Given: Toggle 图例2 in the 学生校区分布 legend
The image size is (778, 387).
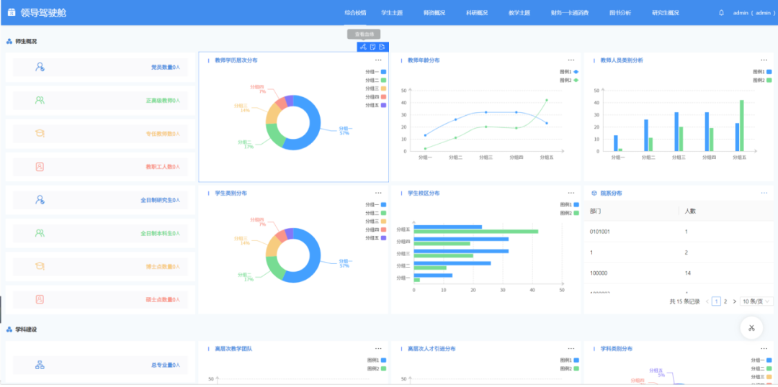Looking at the screenshot, I should pos(569,213).
